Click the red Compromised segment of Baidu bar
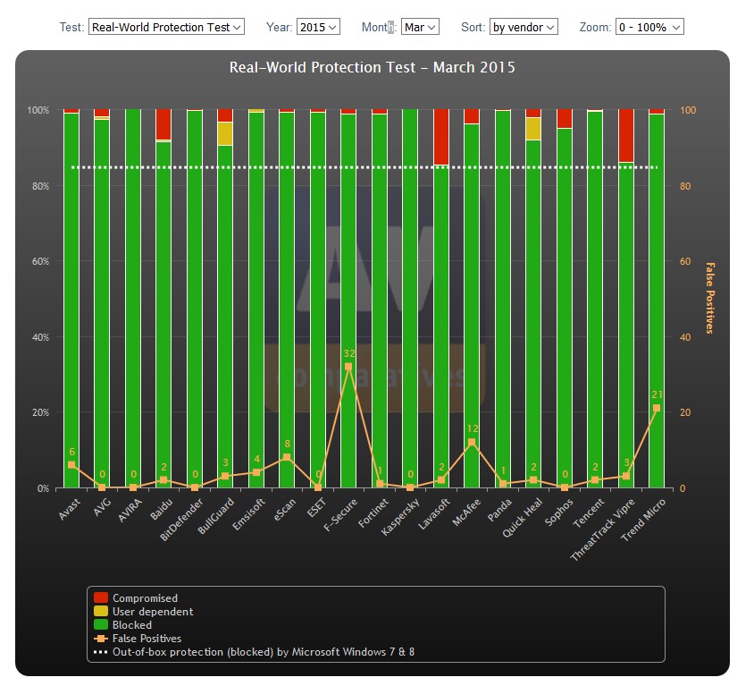Viewport: 754px width, 686px height. (x=163, y=124)
